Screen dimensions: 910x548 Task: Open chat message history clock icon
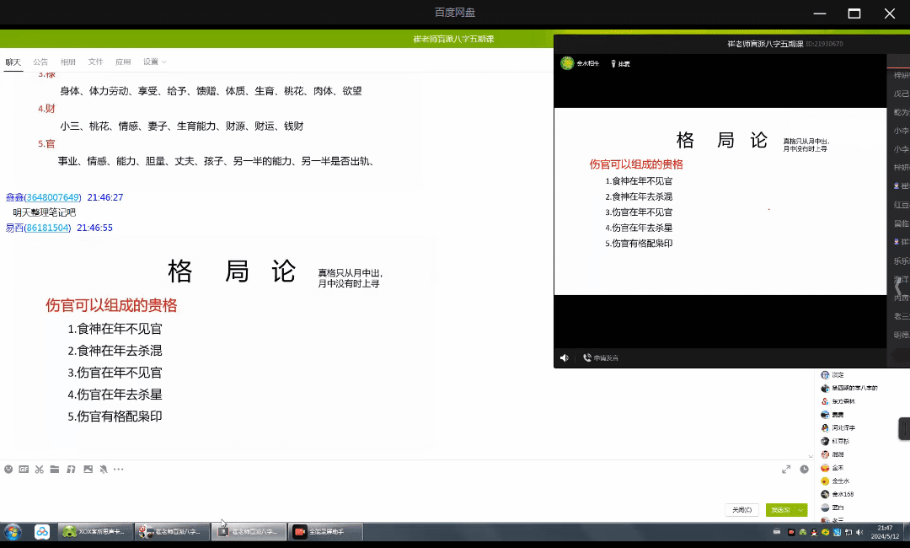(804, 469)
